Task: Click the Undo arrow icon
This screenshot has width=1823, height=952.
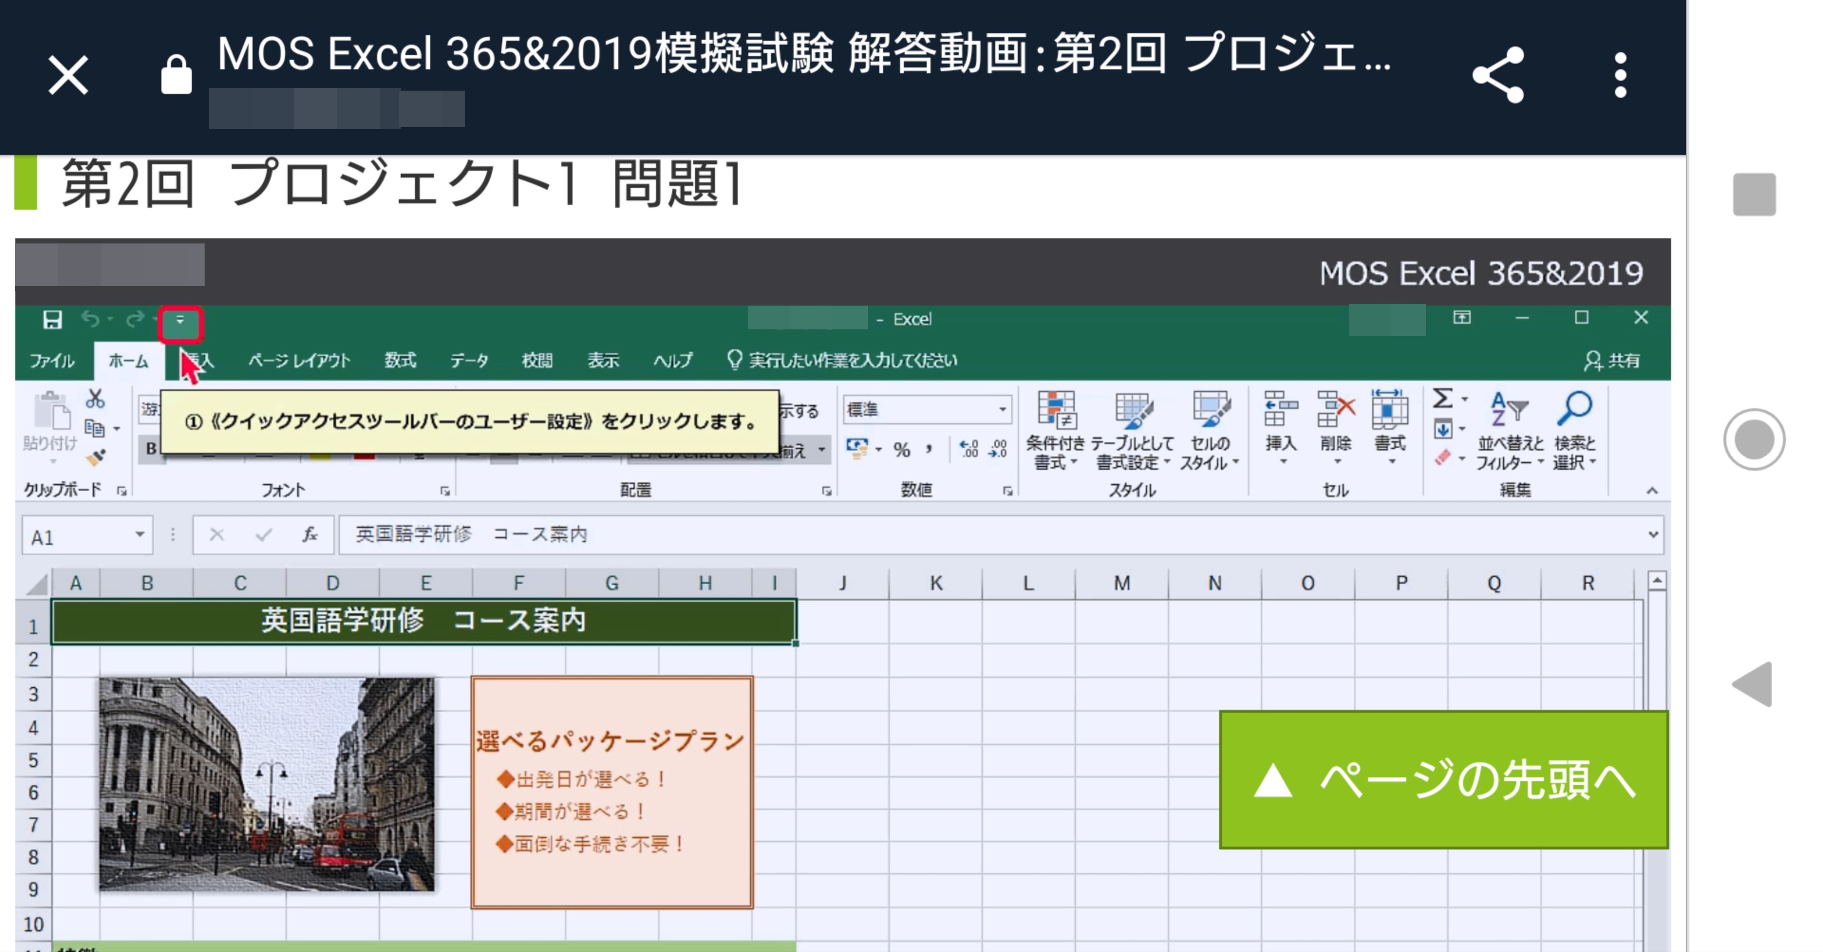Action: click(x=91, y=319)
